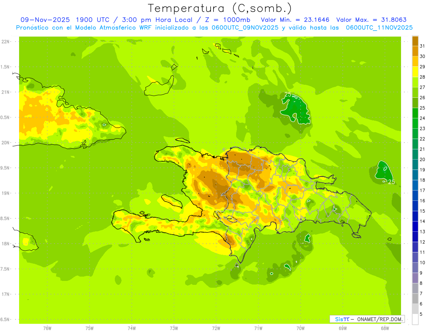Click the color scale value "23"
432x333 pixels.
[x=422, y=129]
